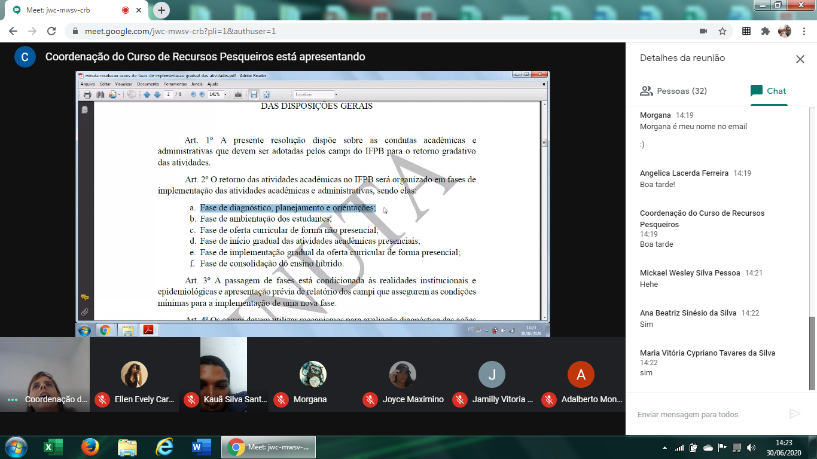Go to the previous page with the up arrow
Image resolution: width=817 pixels, height=459 pixels.
pos(148,94)
